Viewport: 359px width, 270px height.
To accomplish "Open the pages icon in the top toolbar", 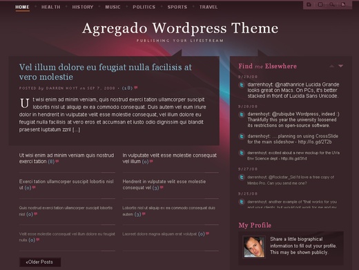I will pos(309,4).
